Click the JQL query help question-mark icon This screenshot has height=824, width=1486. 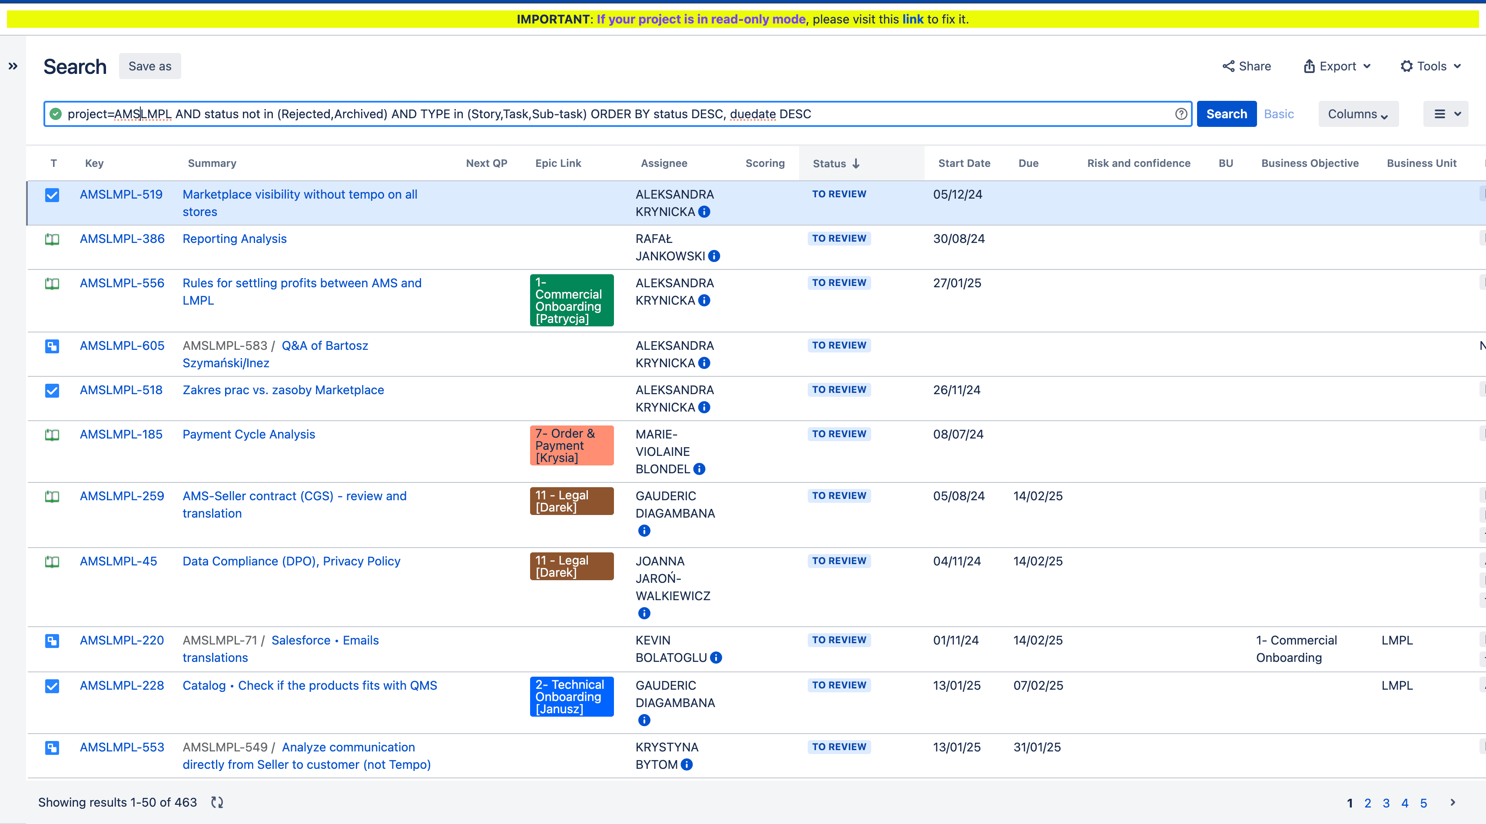(x=1180, y=114)
